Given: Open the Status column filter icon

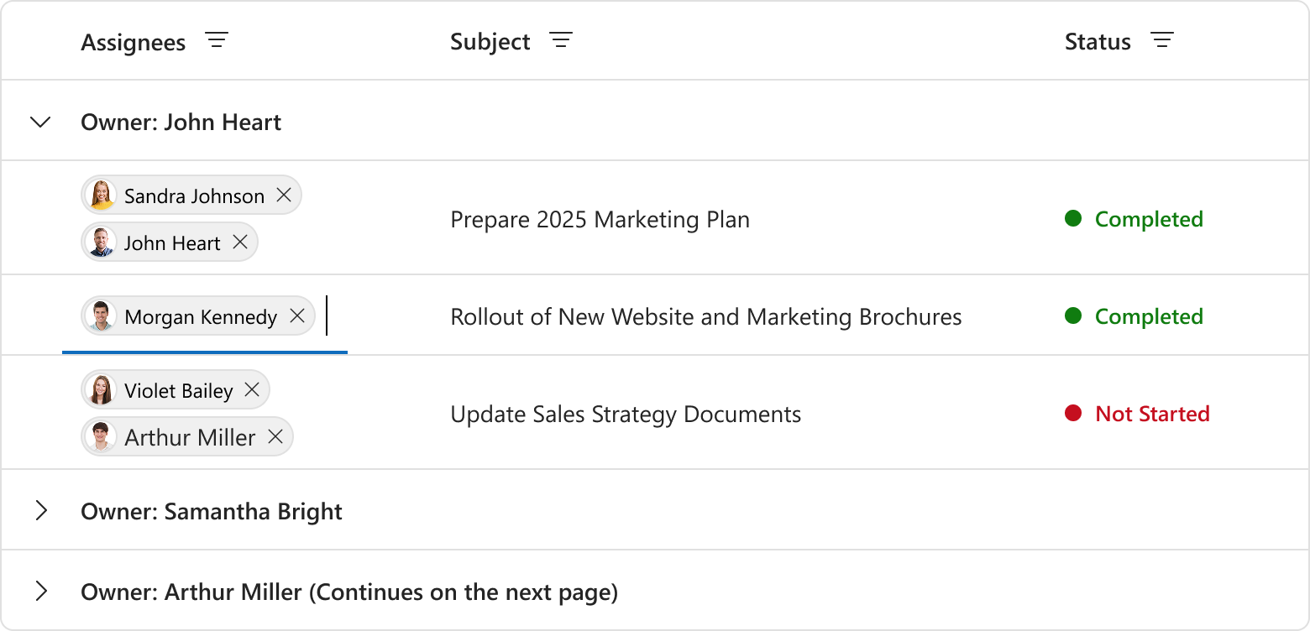Looking at the screenshot, I should coord(1162,40).
